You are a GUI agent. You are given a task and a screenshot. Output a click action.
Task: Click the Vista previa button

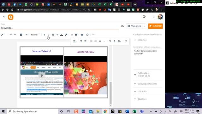(134, 26)
